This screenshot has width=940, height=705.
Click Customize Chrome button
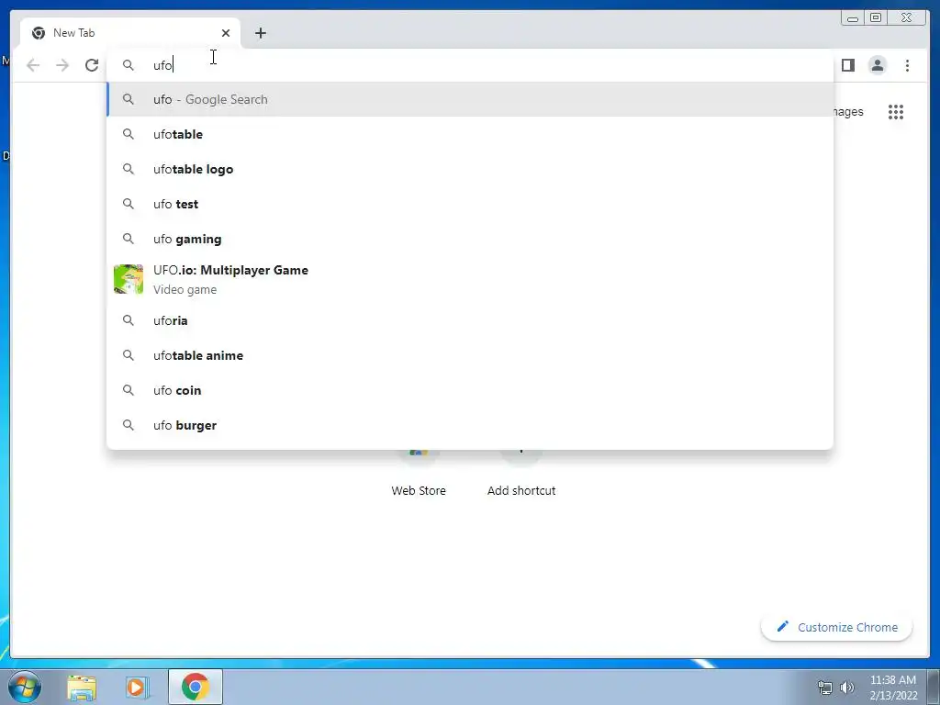click(x=836, y=627)
